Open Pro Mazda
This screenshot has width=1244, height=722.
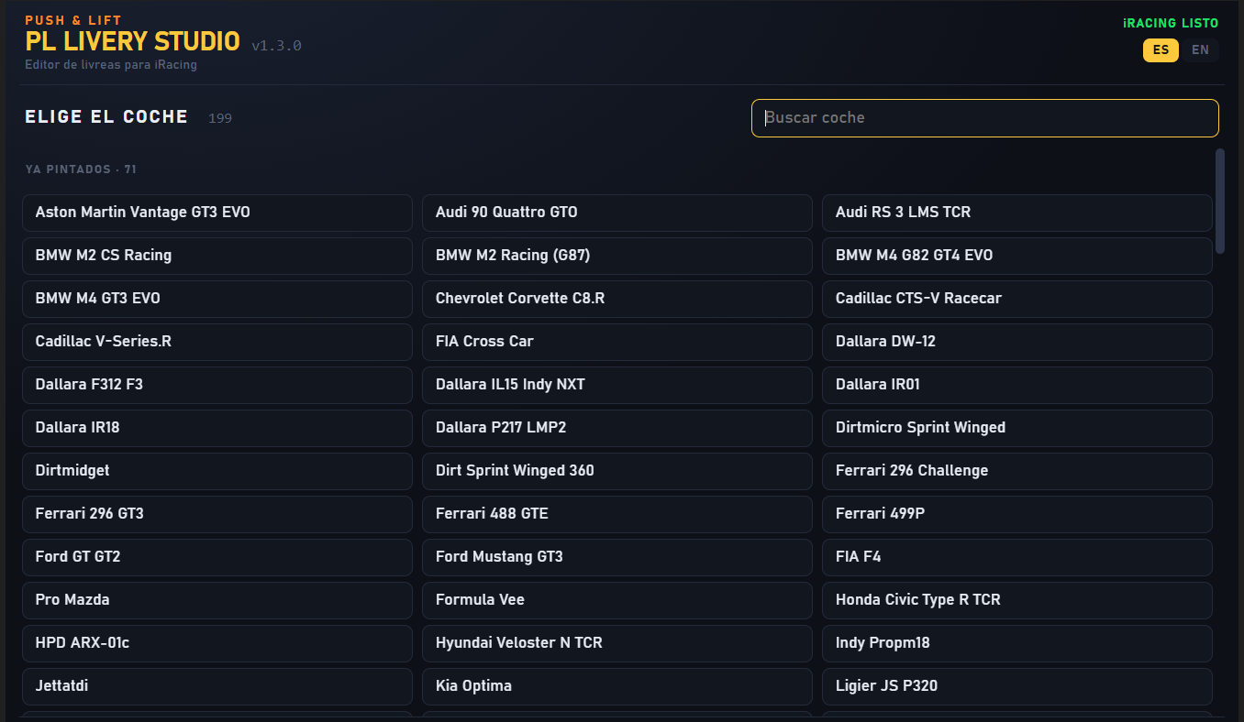pyautogui.click(x=217, y=600)
